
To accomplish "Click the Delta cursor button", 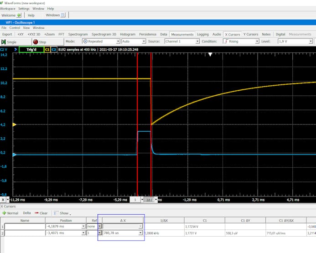I will (27, 213).
